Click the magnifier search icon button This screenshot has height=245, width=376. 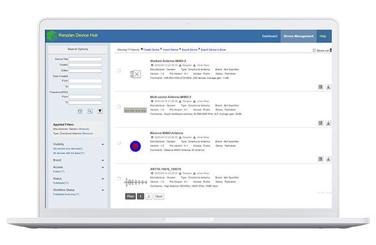pos(90,111)
